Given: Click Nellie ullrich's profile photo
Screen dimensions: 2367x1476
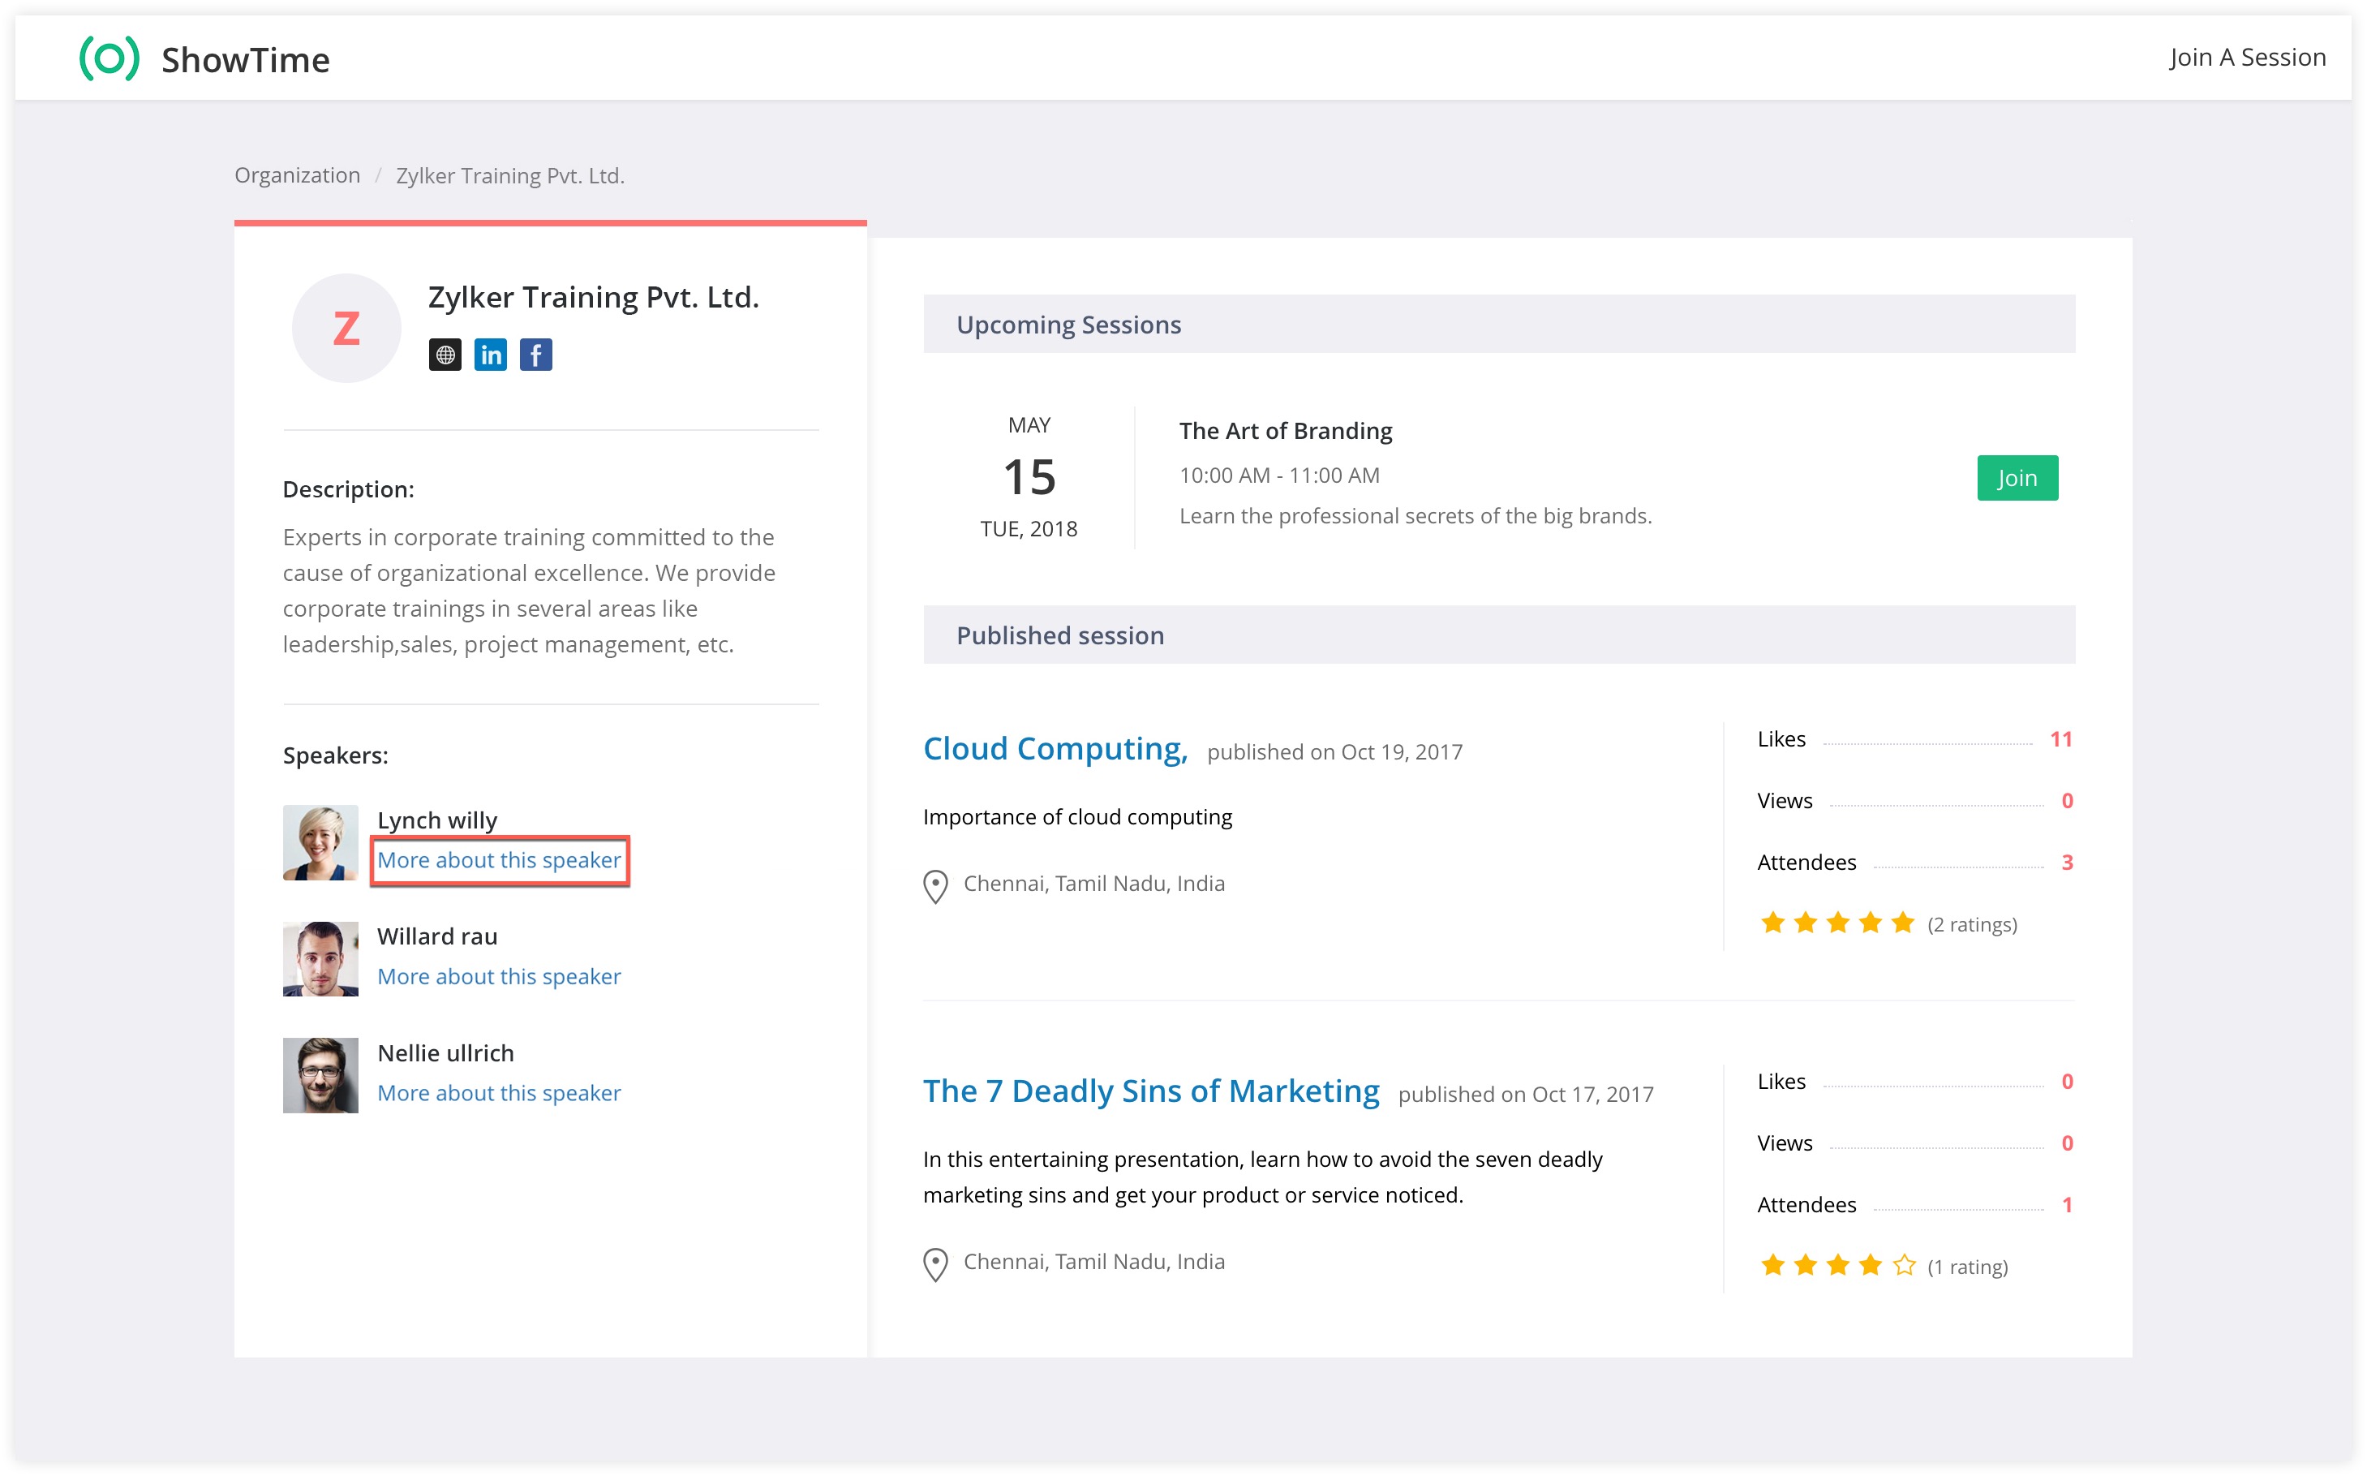Looking at the screenshot, I should (x=320, y=1075).
